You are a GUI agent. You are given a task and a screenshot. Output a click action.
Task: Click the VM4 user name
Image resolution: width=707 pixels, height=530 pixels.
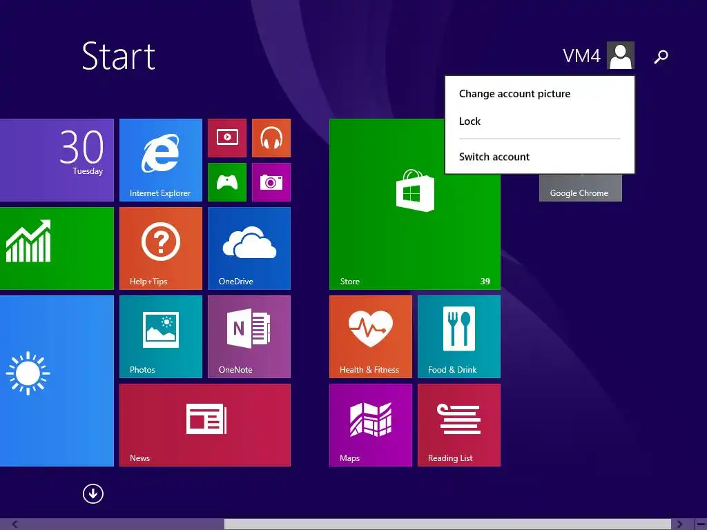coord(581,56)
